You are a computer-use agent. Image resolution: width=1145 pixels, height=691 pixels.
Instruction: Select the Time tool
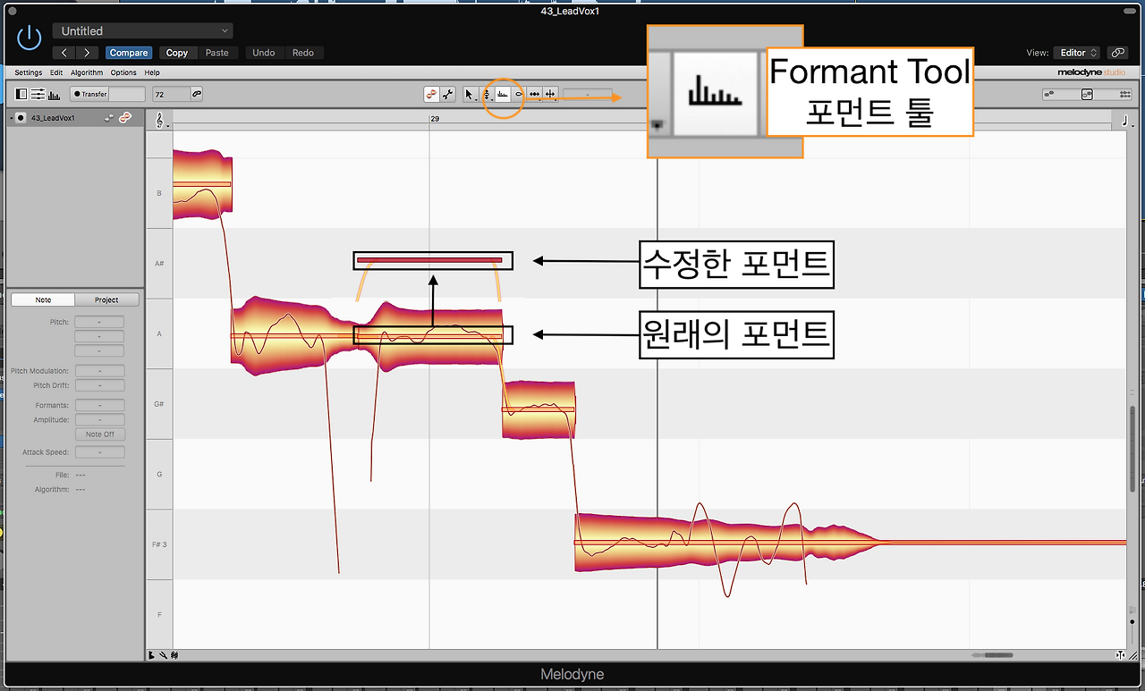(534, 94)
